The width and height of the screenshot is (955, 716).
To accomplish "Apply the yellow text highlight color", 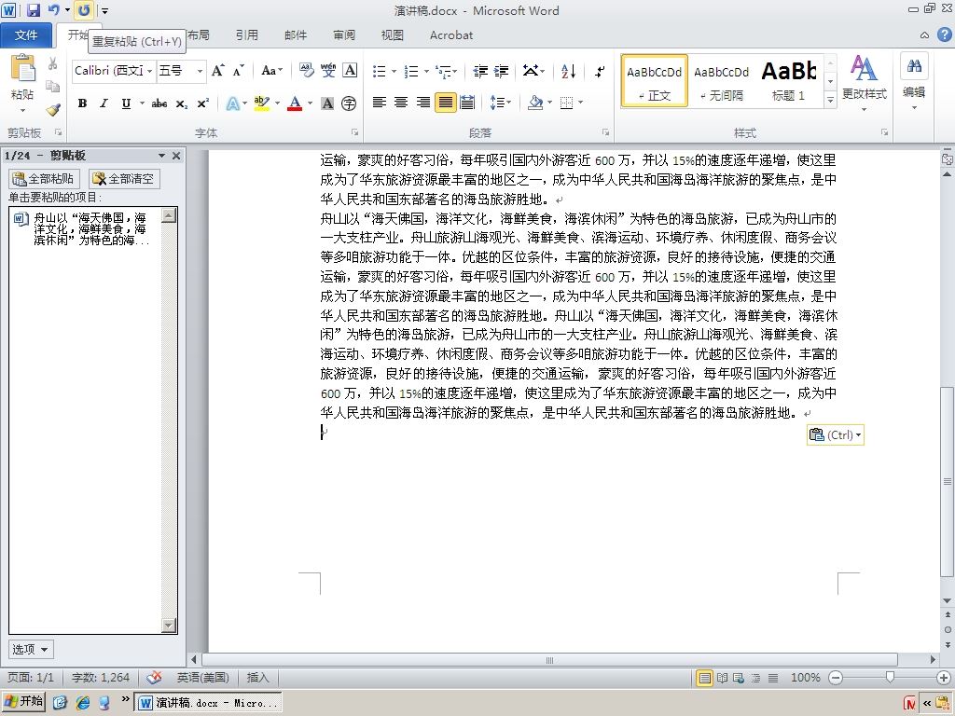I will tap(261, 103).
